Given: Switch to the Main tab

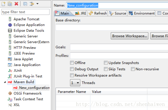Looking at the screenshot, I should (x=63, y=13).
